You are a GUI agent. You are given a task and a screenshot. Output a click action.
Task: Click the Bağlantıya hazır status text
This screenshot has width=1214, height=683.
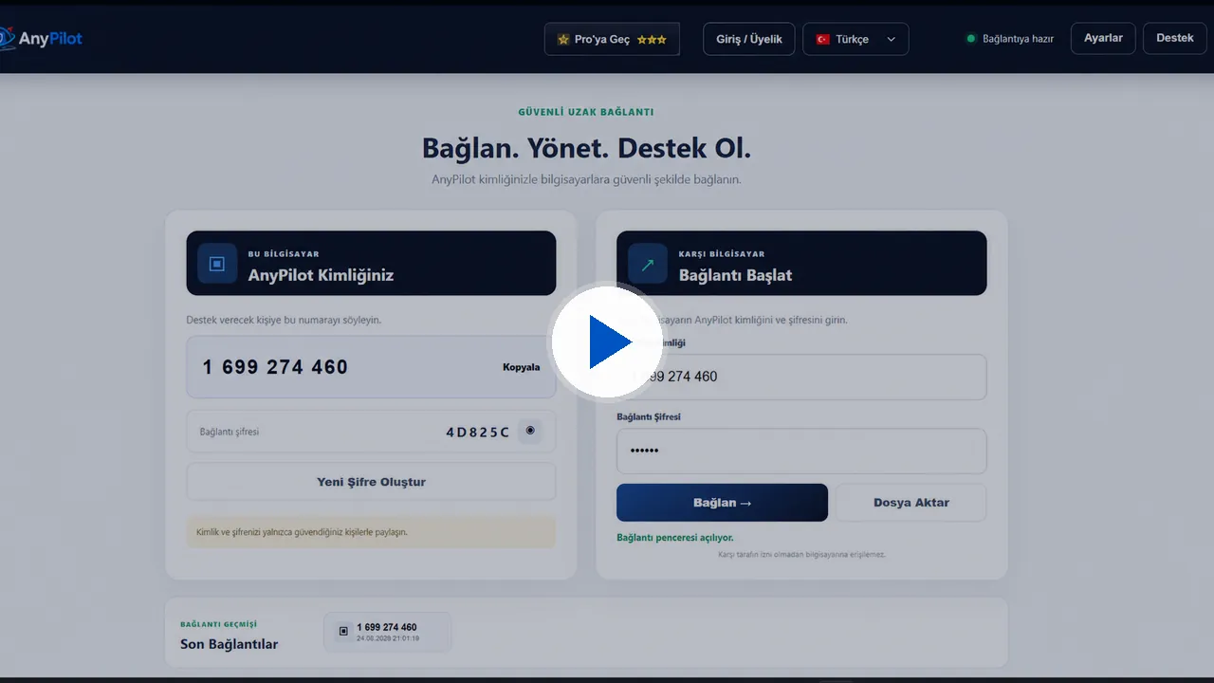1018,39
